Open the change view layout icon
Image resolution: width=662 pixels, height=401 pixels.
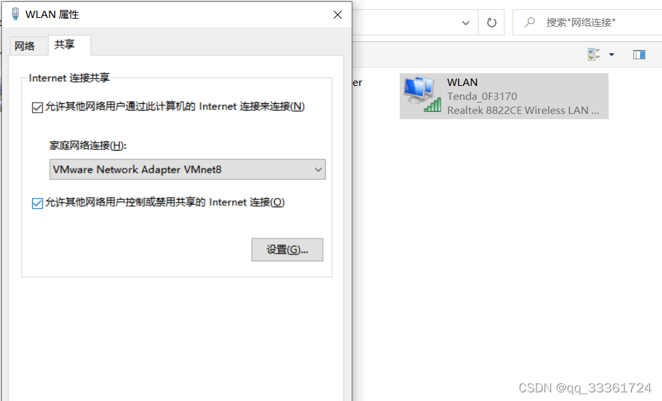point(594,55)
